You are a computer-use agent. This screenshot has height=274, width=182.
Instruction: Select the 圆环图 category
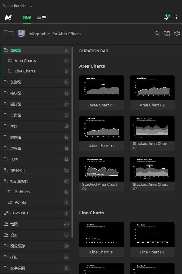(36, 104)
